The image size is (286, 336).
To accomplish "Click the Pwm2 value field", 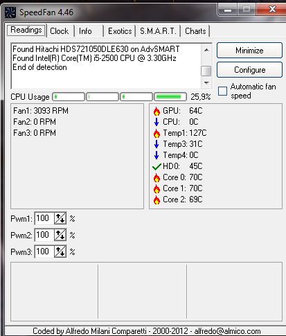I will coord(44,235).
